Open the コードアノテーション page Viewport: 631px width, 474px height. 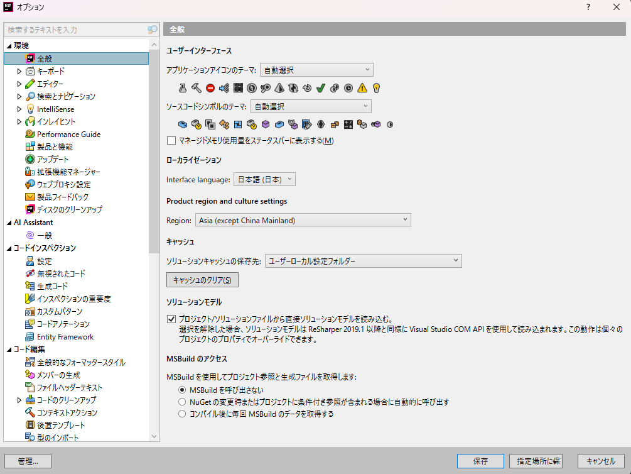point(63,324)
